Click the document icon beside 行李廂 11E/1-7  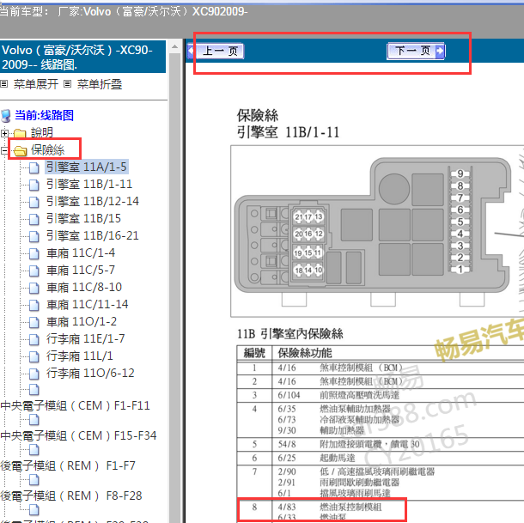tap(34, 339)
